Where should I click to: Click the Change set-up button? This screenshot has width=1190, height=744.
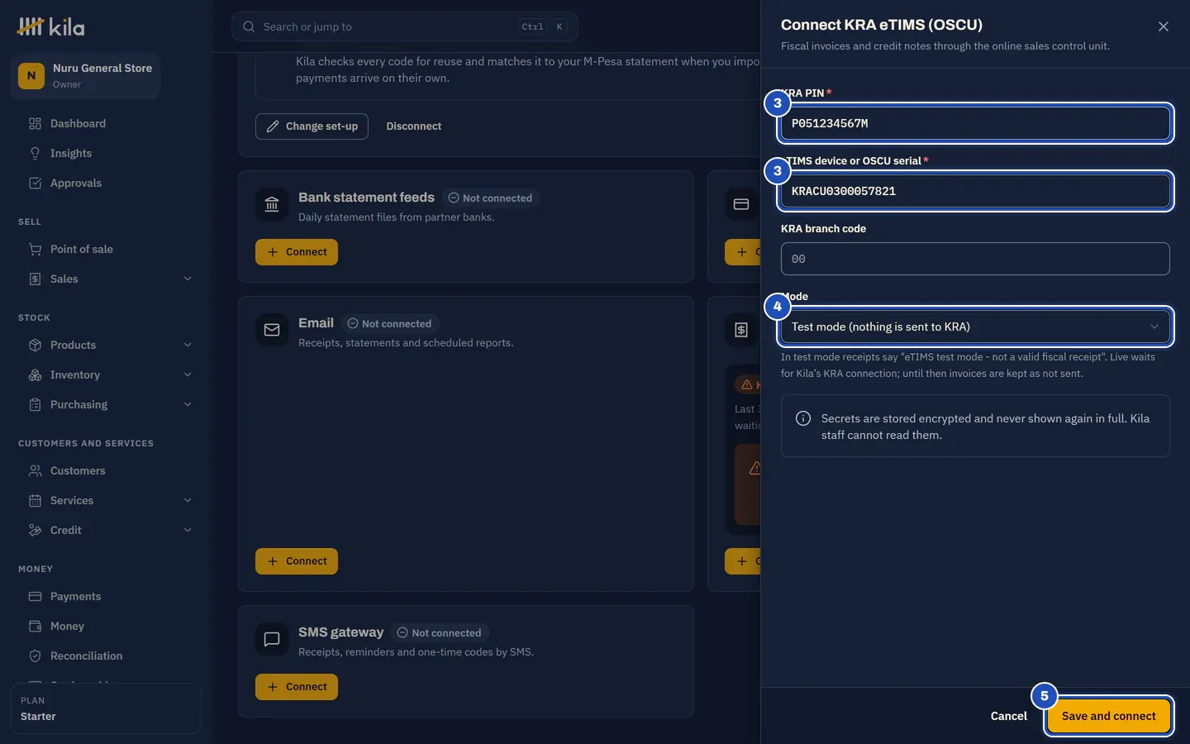pos(312,126)
